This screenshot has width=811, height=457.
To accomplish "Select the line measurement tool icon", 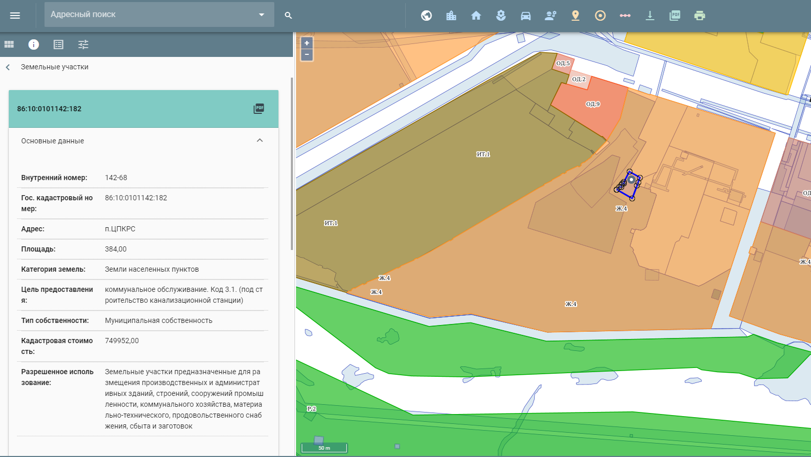I will click(x=625, y=16).
